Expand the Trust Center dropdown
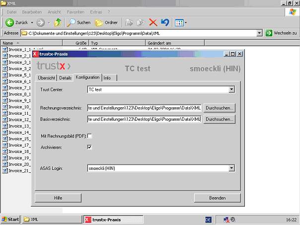The image size is (300, 225). point(231,89)
